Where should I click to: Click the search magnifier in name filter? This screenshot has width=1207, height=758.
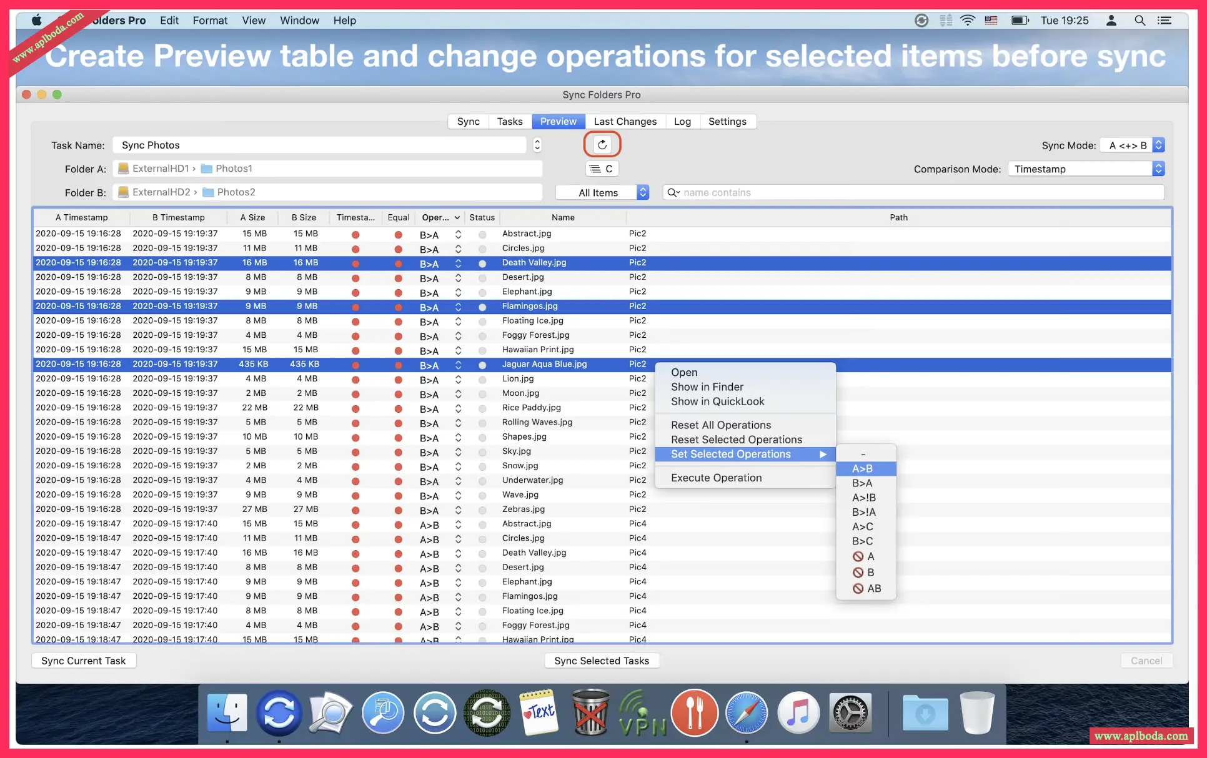pyautogui.click(x=673, y=192)
